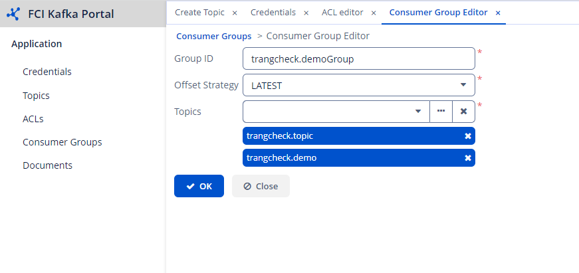This screenshot has height=273, width=579.
Task: Expand the Offset Strategy dropdown
Action: pyautogui.click(x=463, y=85)
